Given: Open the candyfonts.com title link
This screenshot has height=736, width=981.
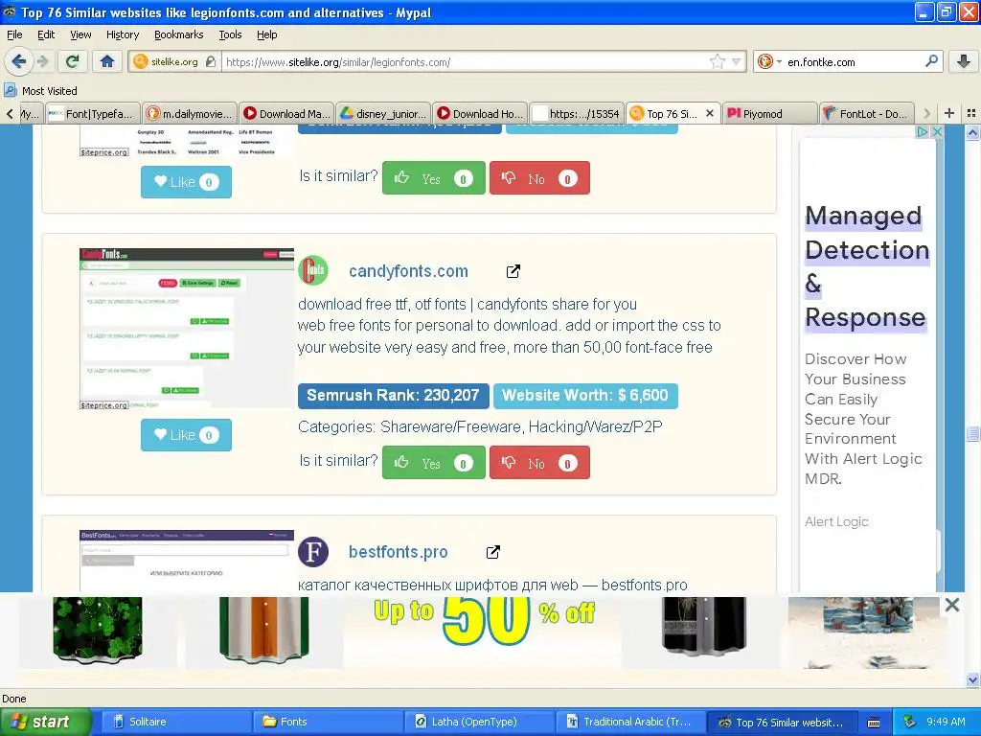Looking at the screenshot, I should click(x=408, y=271).
